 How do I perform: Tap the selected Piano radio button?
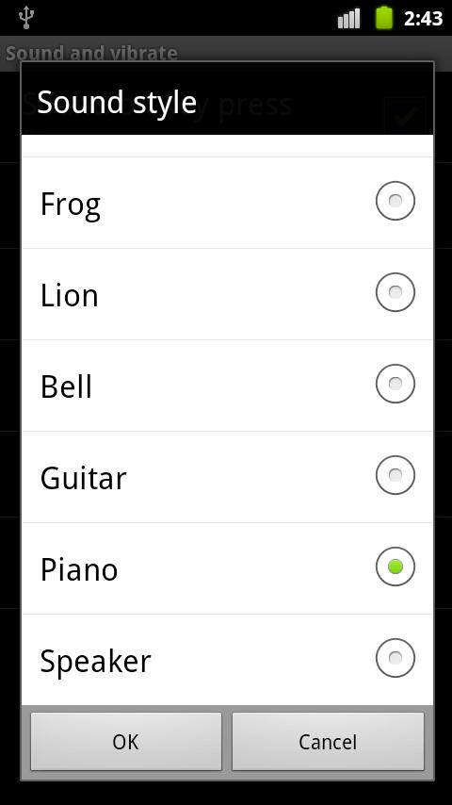point(395,567)
